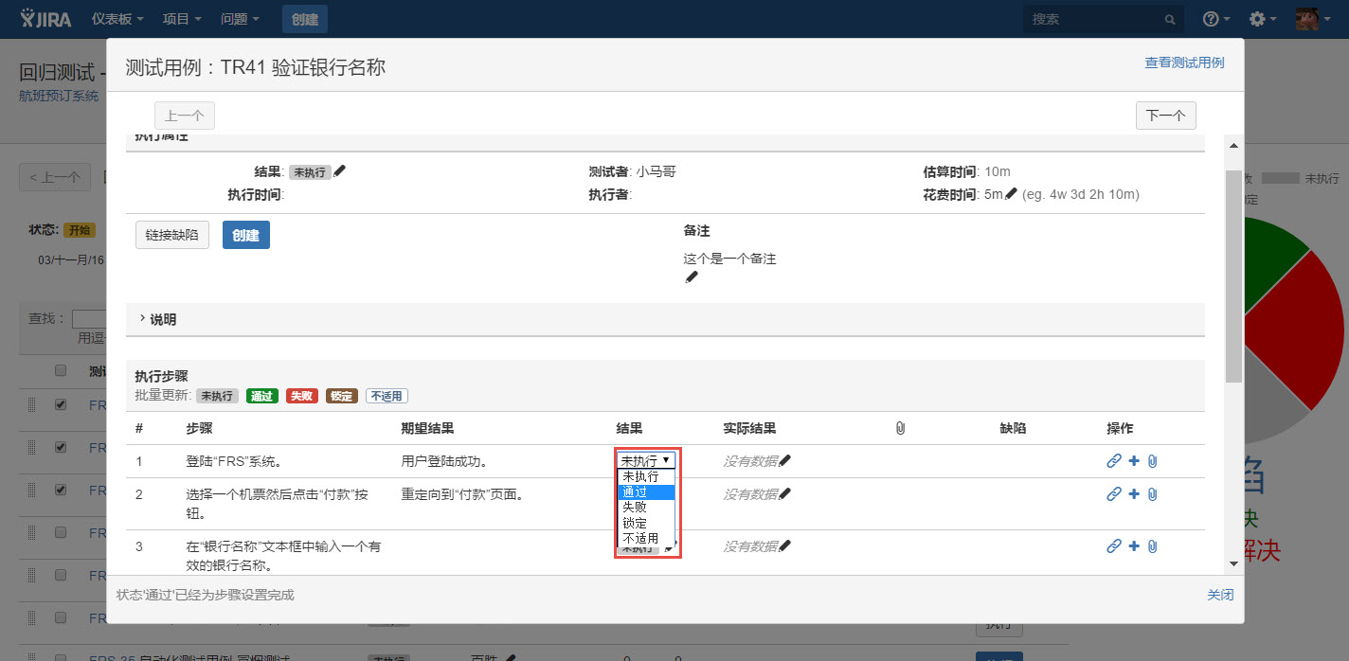The width and height of the screenshot is (1349, 661).
Task: Click blue 创建 button beside 链接缺陷
Action: [x=246, y=235]
